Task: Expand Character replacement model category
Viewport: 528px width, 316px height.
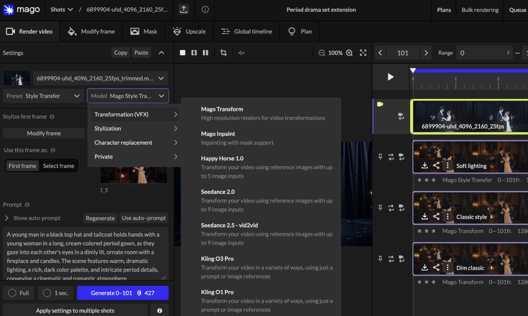Action: pyautogui.click(x=136, y=142)
